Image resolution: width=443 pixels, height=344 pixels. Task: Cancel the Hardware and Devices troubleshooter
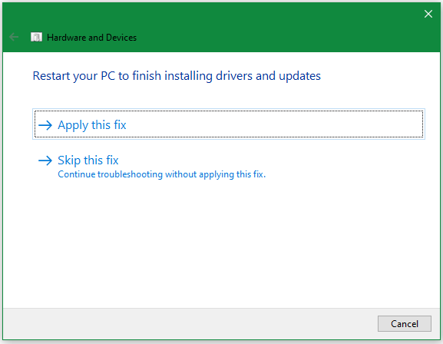405,323
